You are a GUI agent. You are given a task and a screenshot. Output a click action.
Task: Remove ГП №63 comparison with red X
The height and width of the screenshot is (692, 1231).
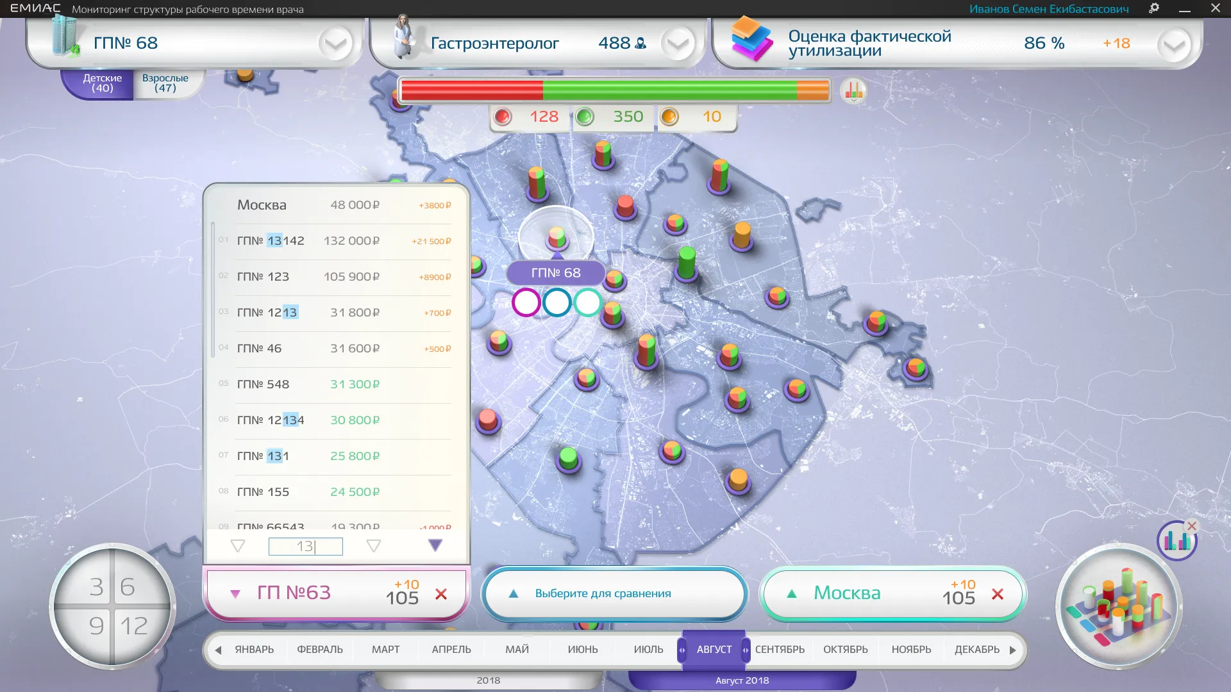pos(441,594)
